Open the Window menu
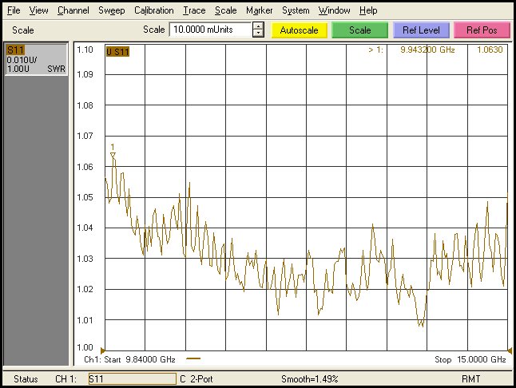Screen dimensions: 516x388 [334, 10]
